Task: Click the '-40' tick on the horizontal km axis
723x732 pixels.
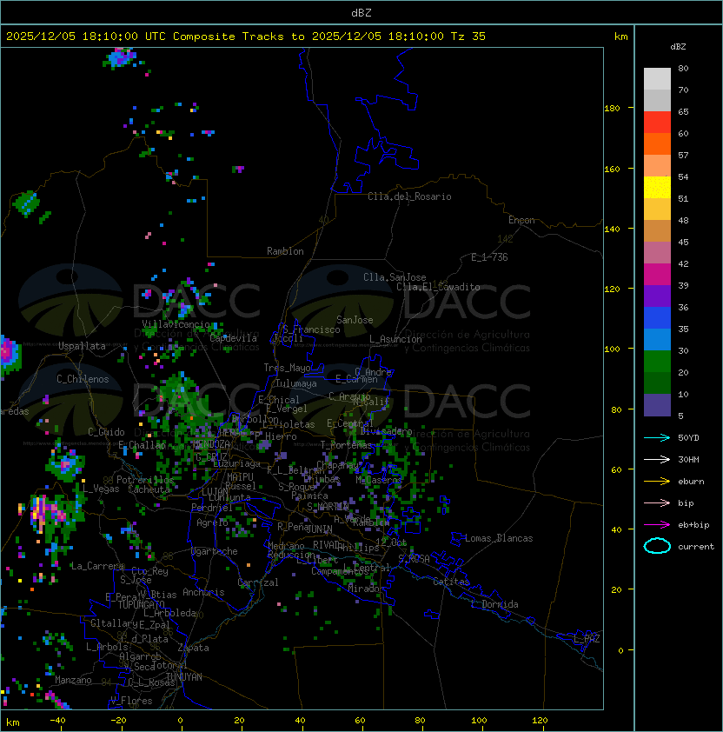Action: pyautogui.click(x=58, y=721)
